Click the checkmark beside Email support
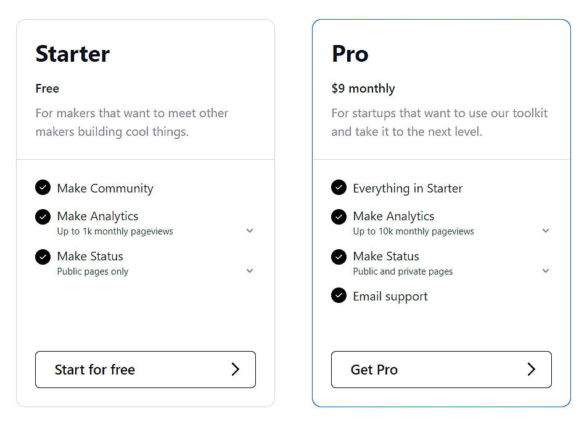Image resolution: width=587 pixels, height=422 pixels. [339, 296]
